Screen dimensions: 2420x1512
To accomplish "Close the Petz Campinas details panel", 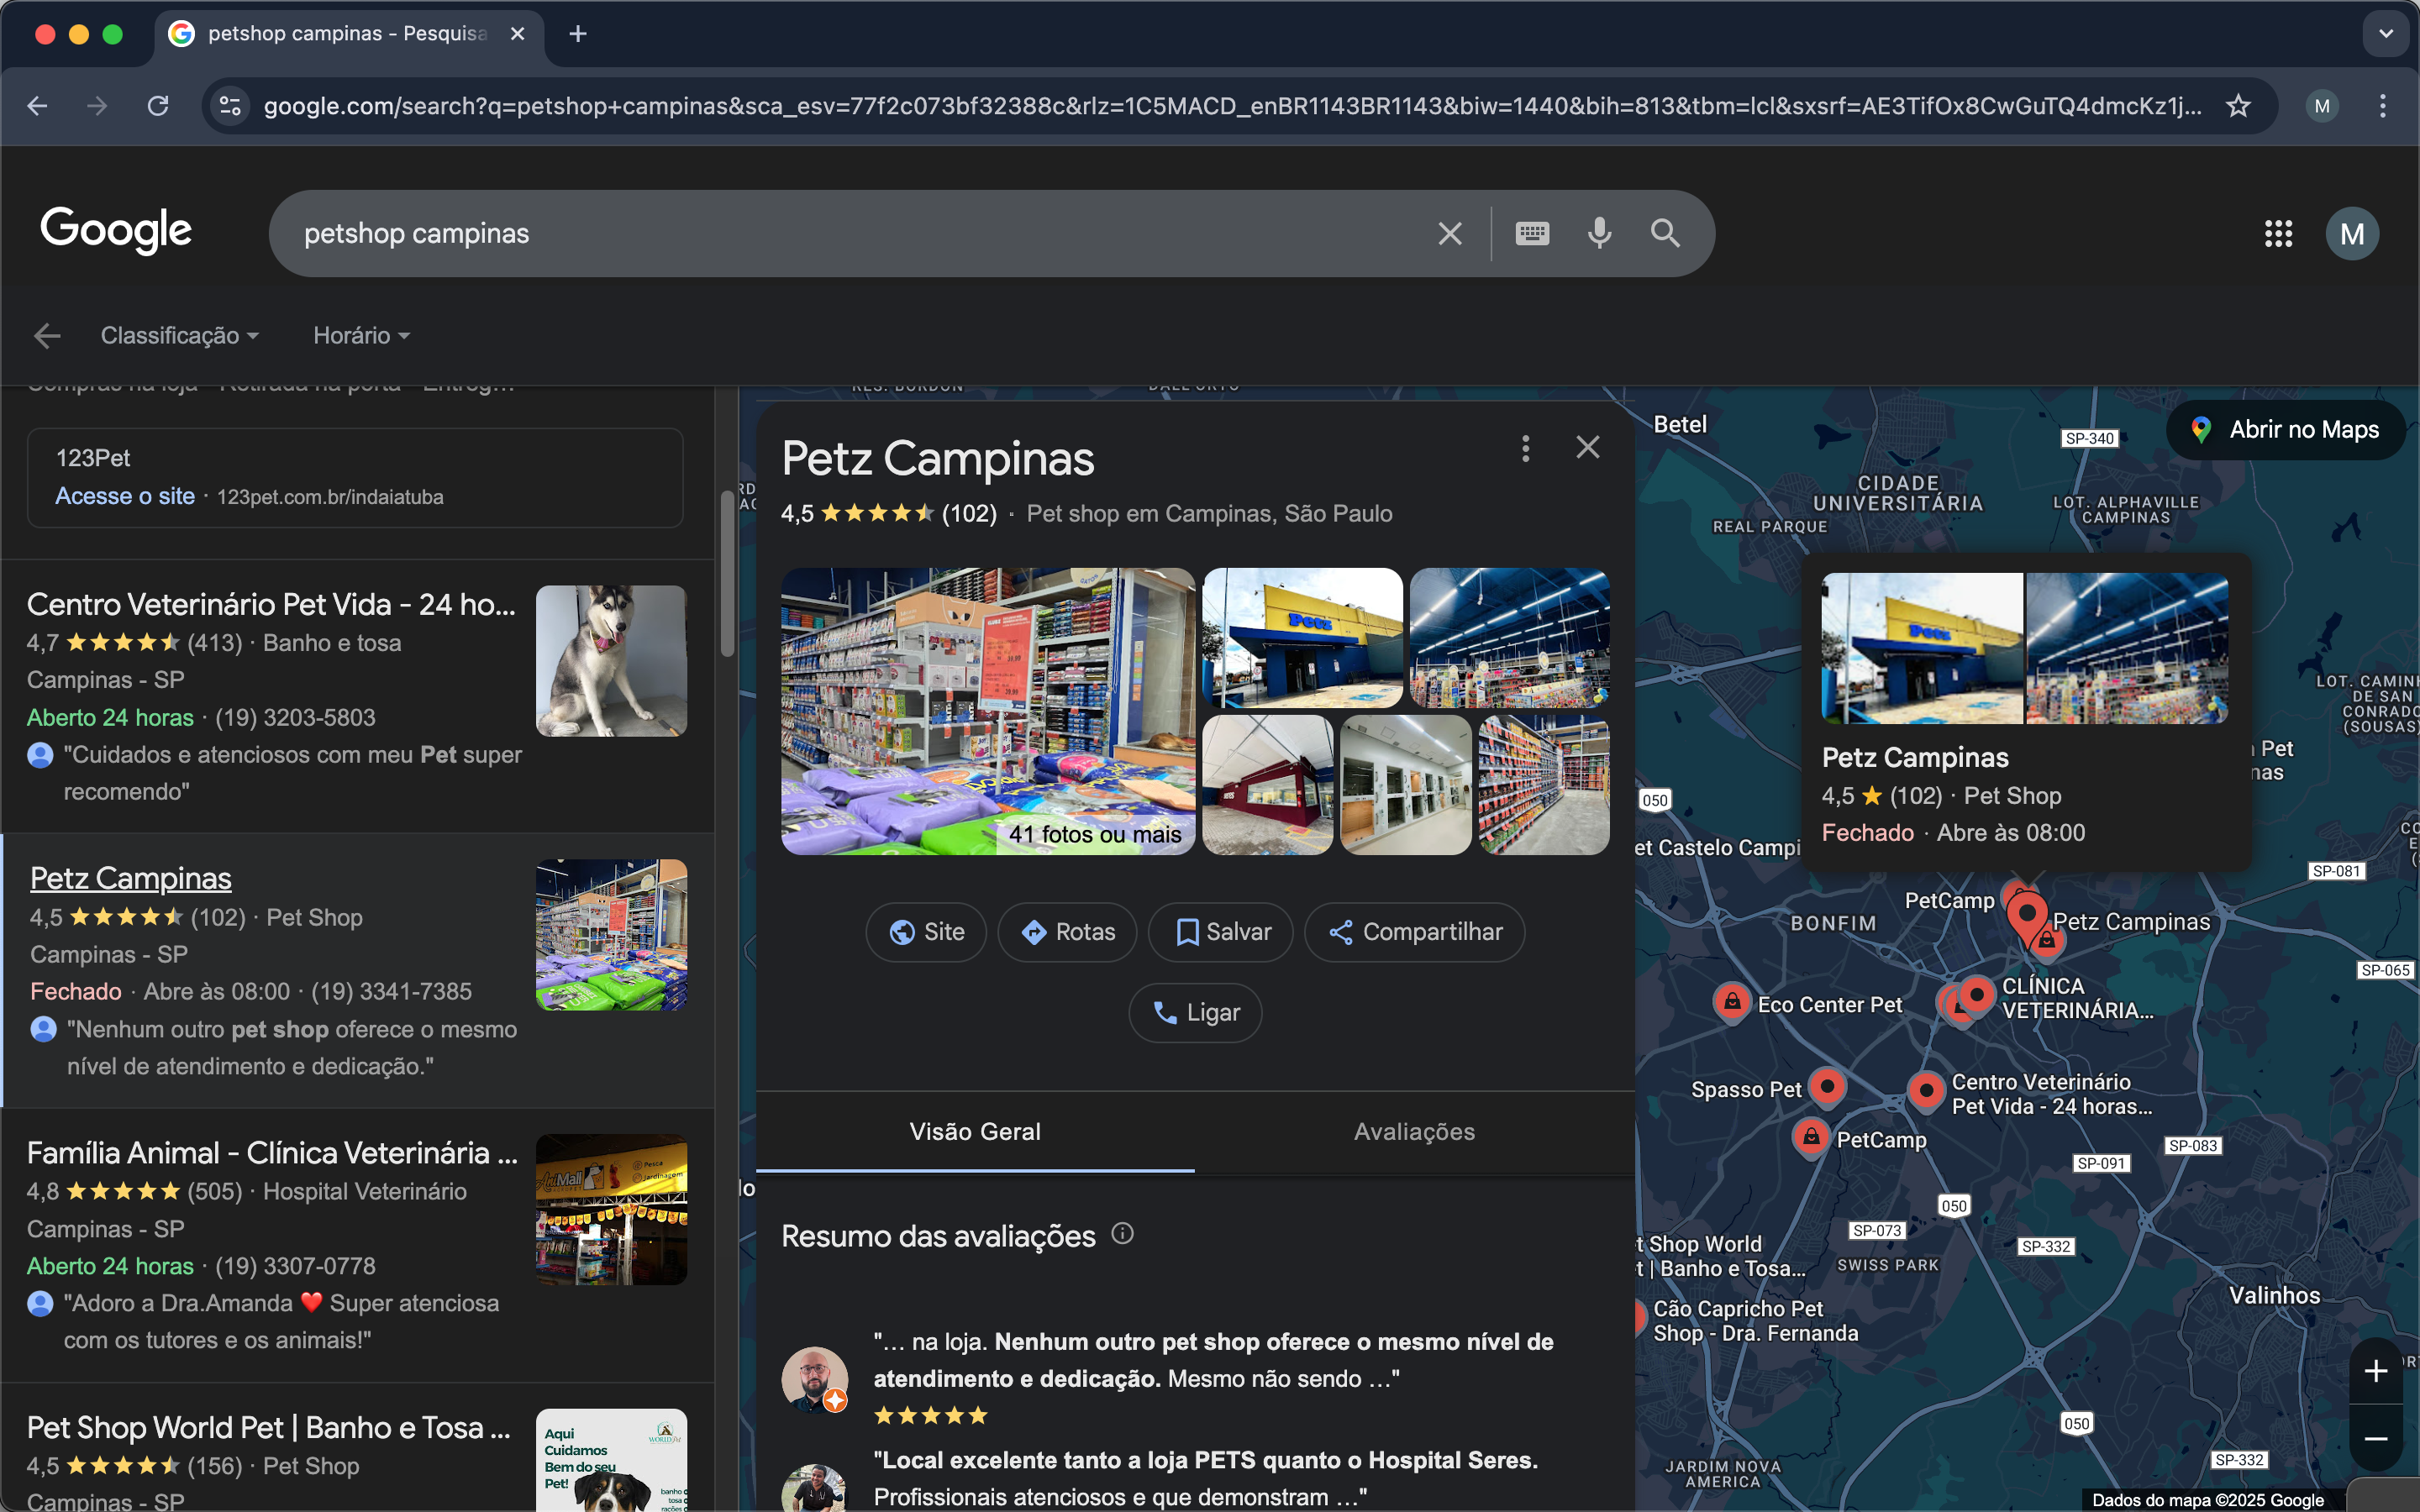I will [1588, 447].
